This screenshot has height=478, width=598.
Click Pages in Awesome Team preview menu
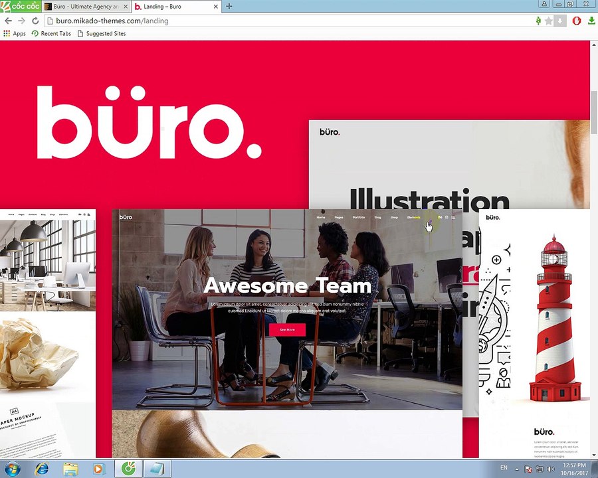click(339, 217)
